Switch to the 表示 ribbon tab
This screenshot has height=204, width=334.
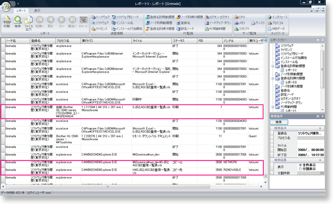click(x=37, y=10)
